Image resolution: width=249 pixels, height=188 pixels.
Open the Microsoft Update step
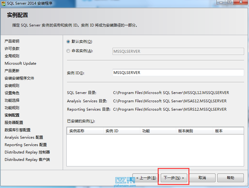click(x=20, y=63)
